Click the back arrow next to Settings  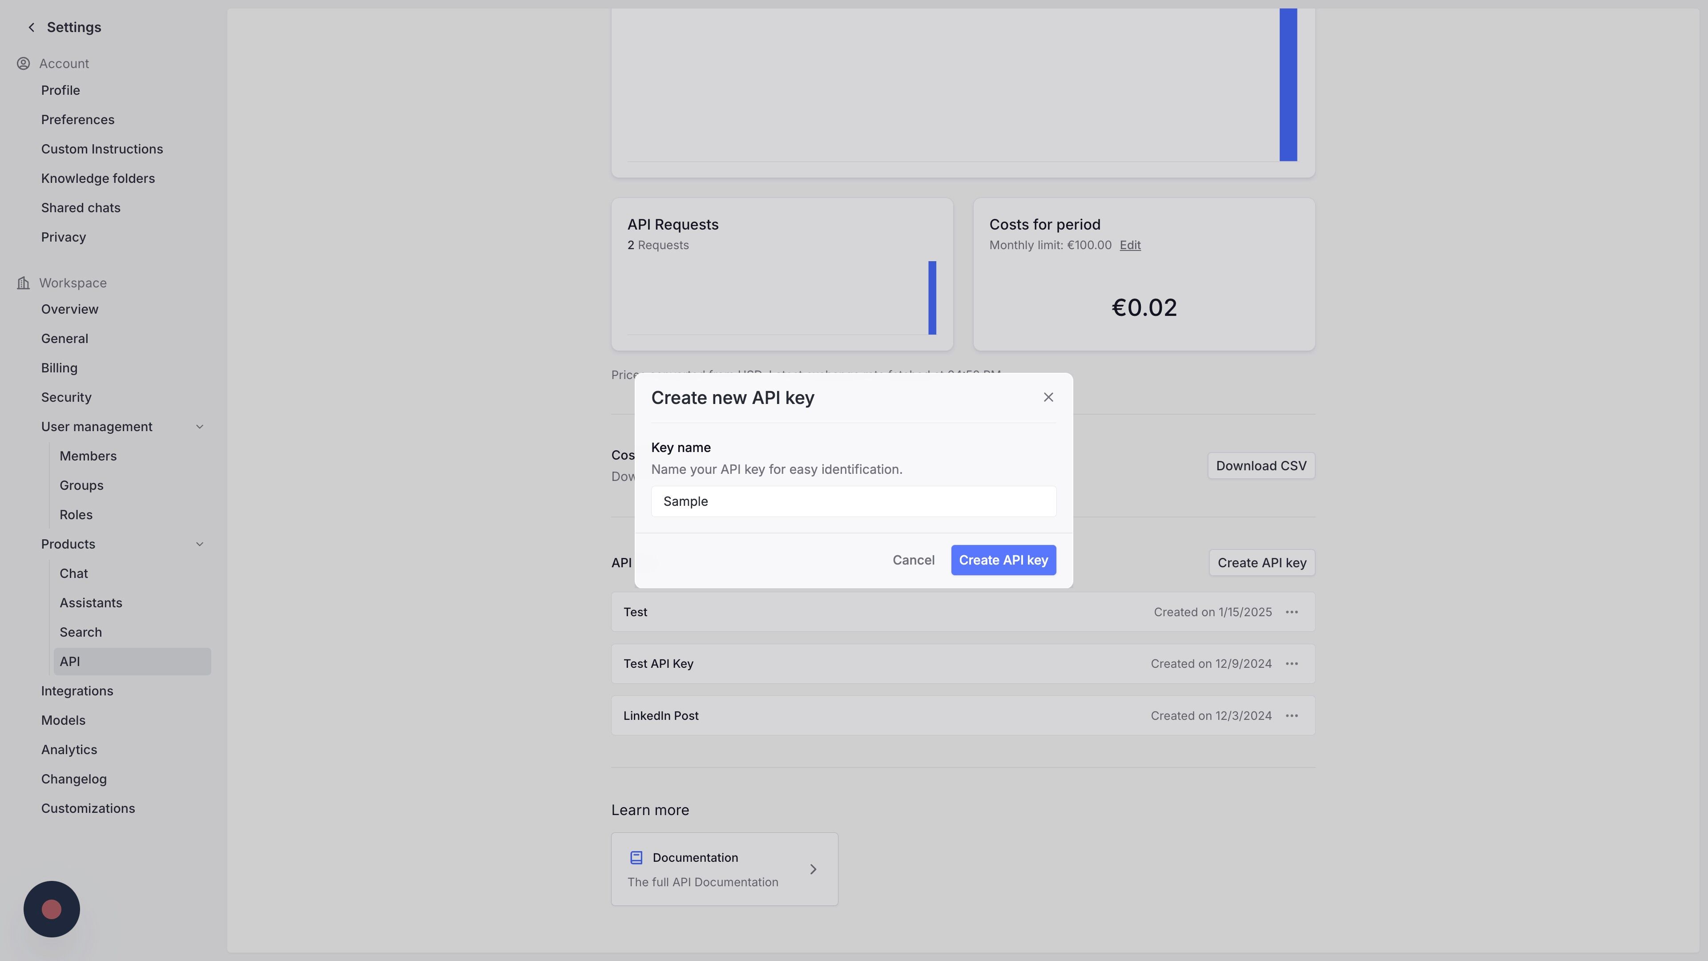coord(31,27)
